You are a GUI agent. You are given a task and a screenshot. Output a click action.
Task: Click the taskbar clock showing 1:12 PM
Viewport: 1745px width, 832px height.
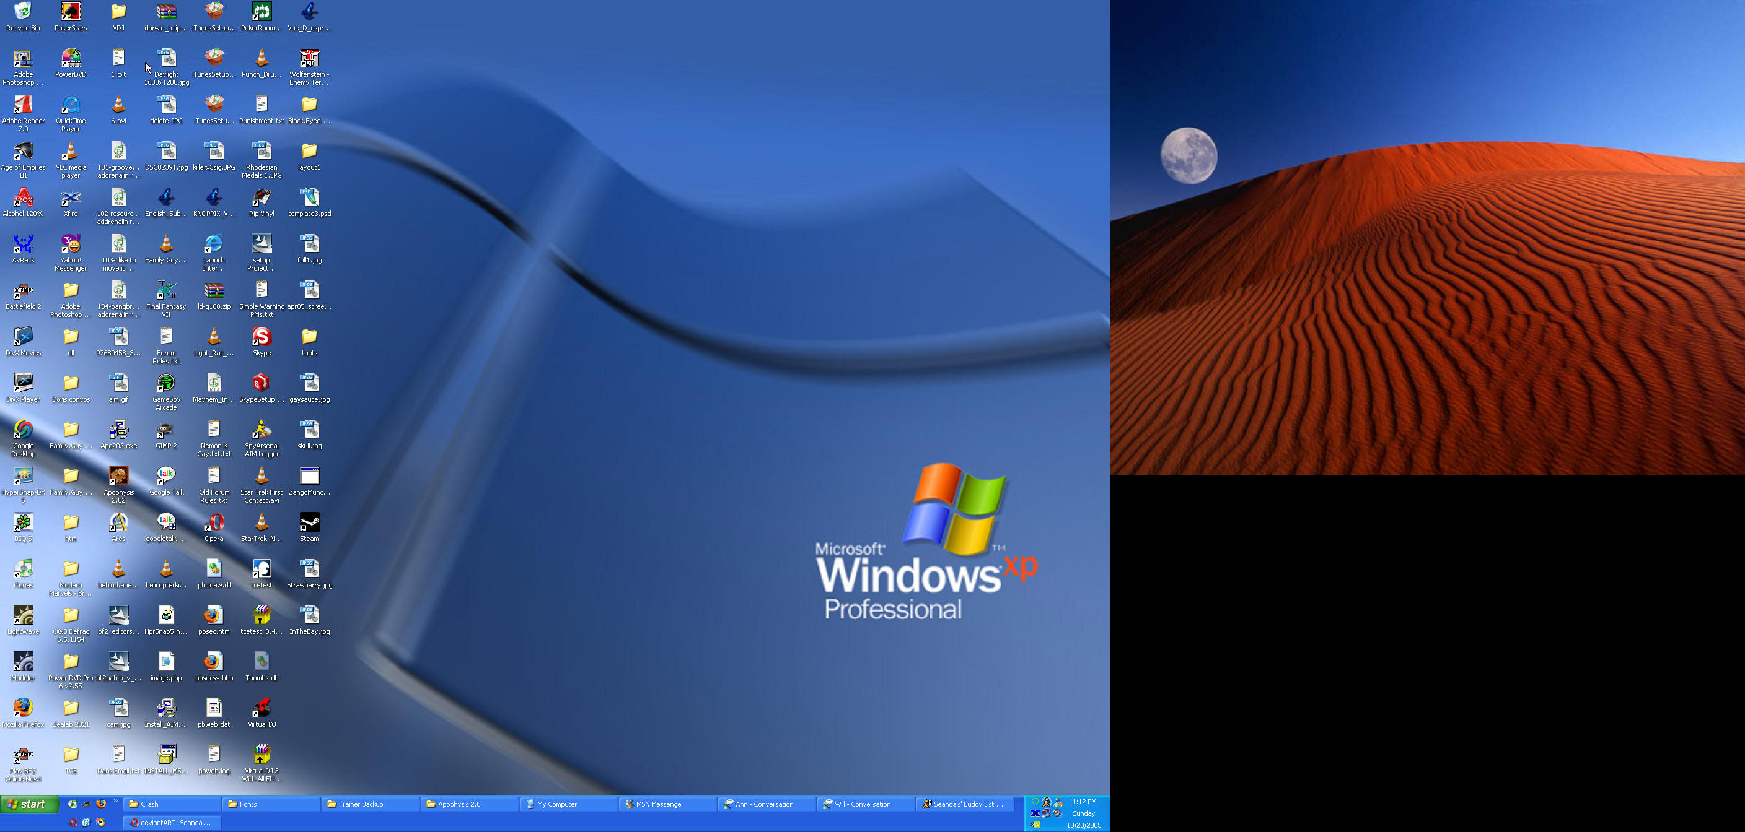[x=1084, y=802]
